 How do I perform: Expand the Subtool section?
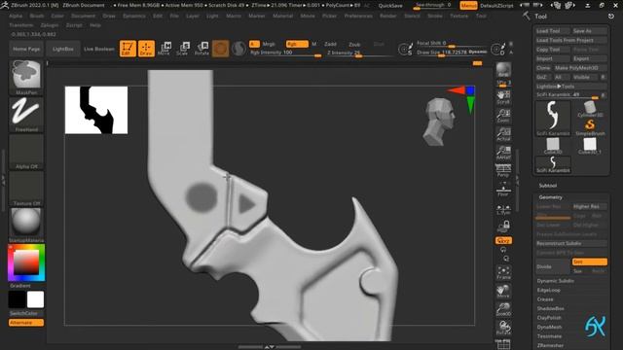[x=547, y=186]
